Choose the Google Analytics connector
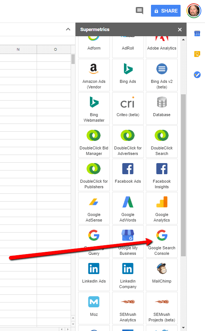 point(161,208)
